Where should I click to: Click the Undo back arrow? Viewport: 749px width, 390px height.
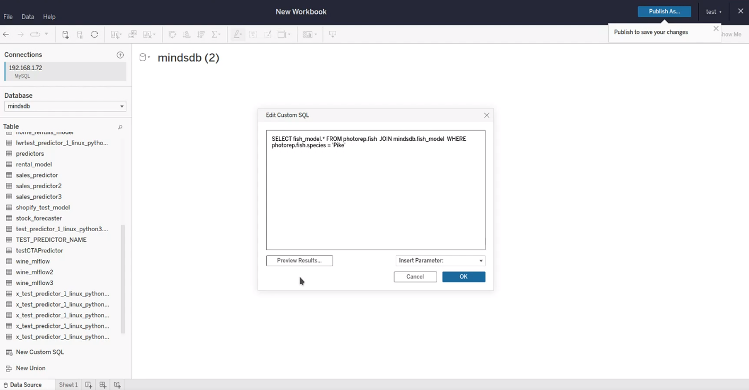pyautogui.click(x=6, y=35)
